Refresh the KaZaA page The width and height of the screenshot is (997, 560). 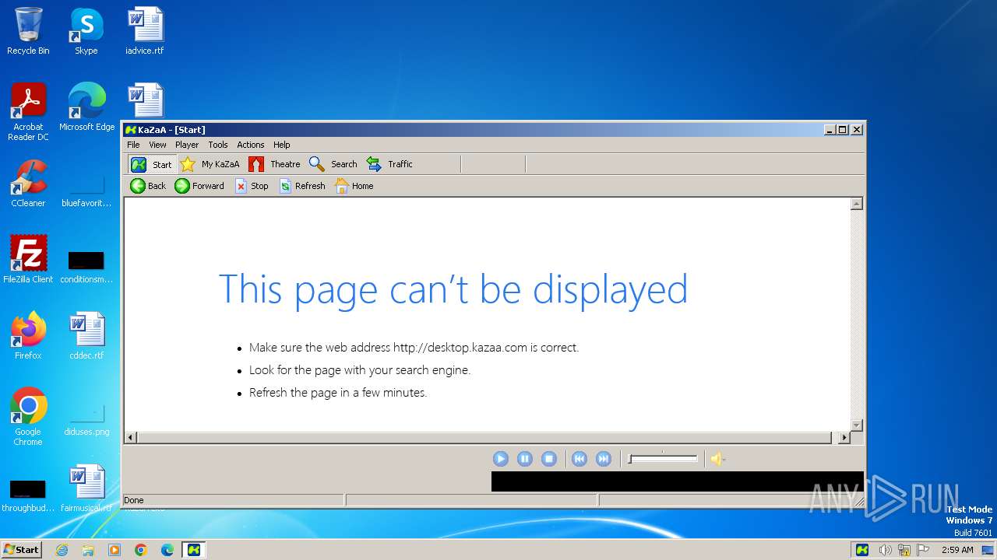tap(302, 186)
